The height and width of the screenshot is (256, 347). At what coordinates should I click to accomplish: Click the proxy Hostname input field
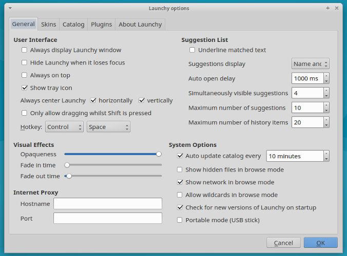(x=108, y=203)
